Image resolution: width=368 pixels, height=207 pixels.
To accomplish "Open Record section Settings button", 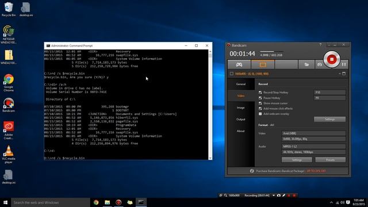I will point(329,119).
